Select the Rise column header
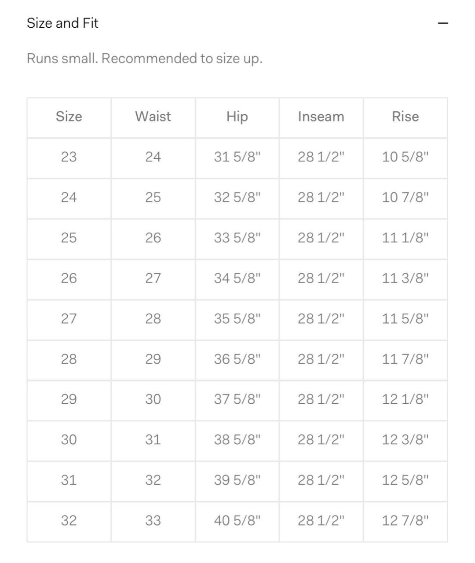Screen dimensions: 475x563 [405, 117]
